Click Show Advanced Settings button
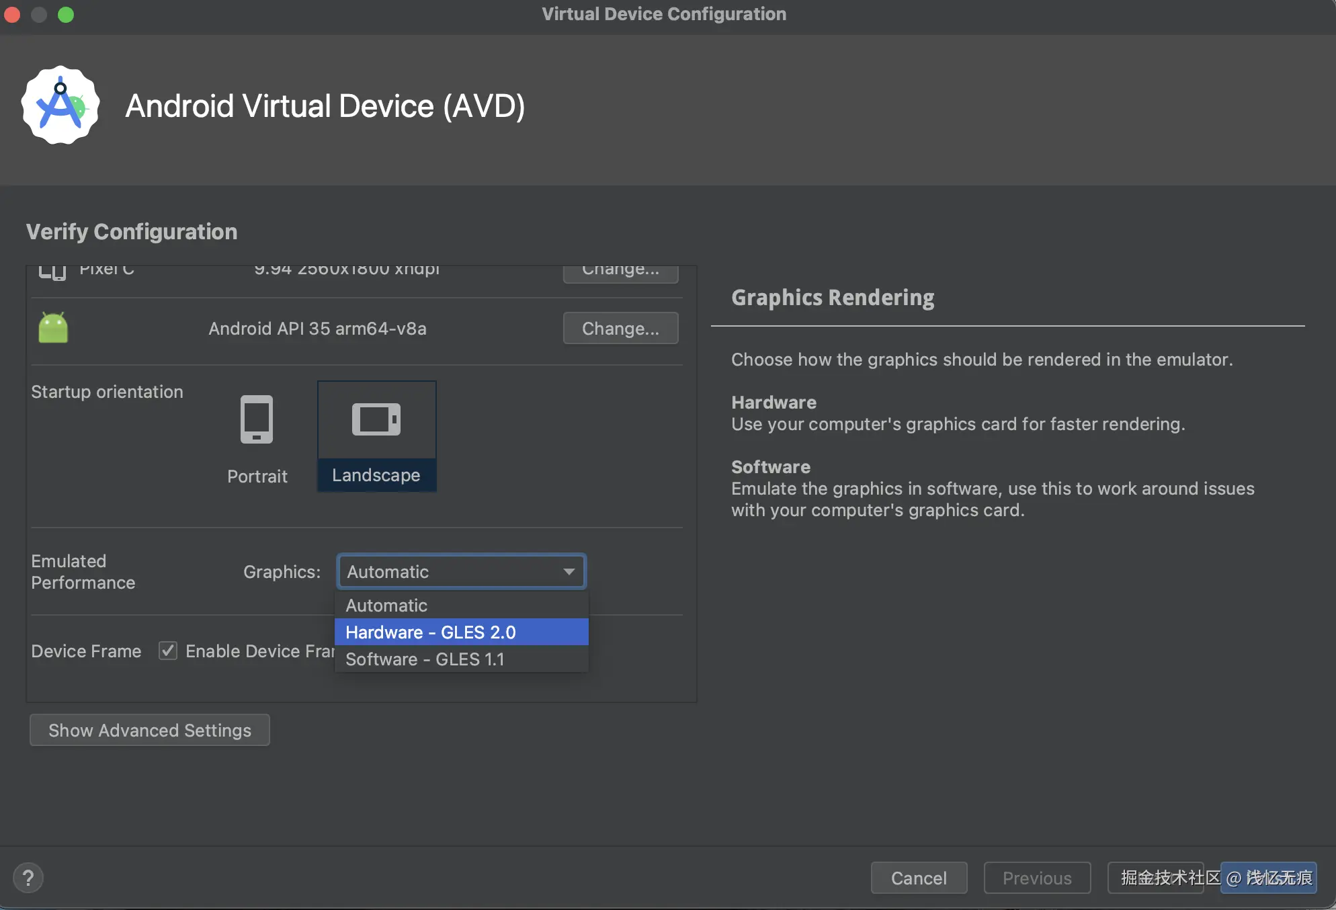The image size is (1336, 910). (150, 730)
